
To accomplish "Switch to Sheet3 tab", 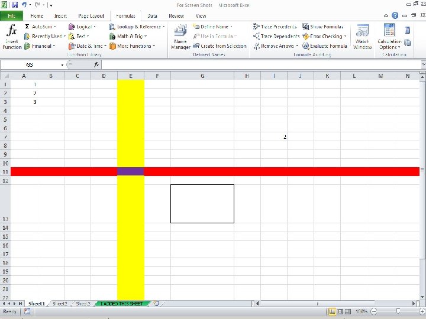I will (x=83, y=304).
